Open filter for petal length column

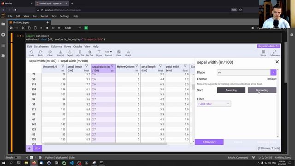(x=160, y=66)
